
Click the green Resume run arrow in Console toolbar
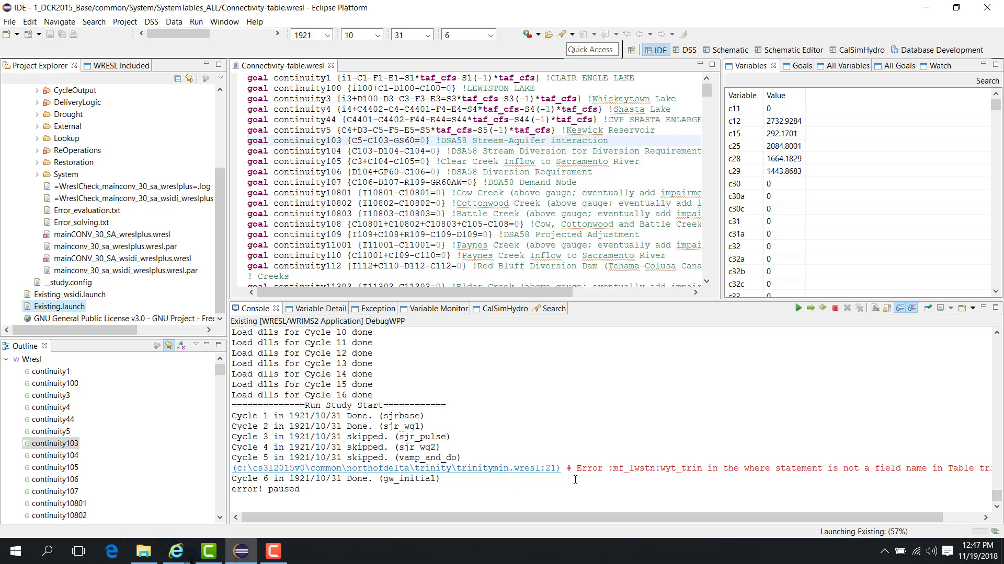tap(798, 308)
